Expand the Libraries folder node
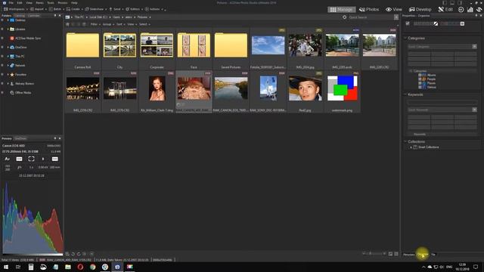 (8, 29)
